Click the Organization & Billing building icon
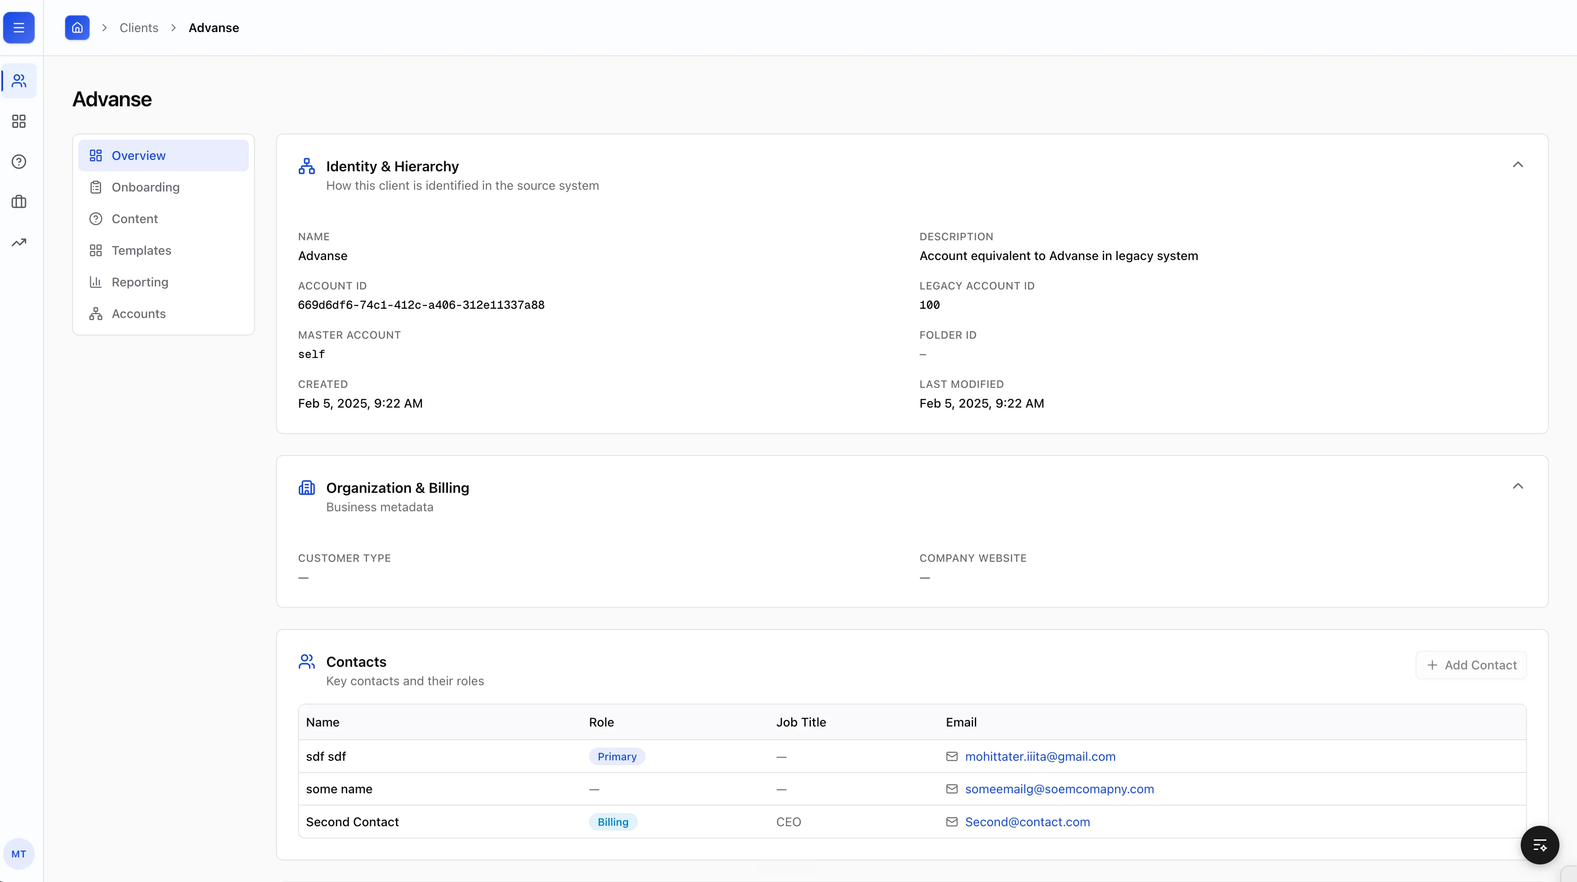The width and height of the screenshot is (1577, 882). pos(307,488)
